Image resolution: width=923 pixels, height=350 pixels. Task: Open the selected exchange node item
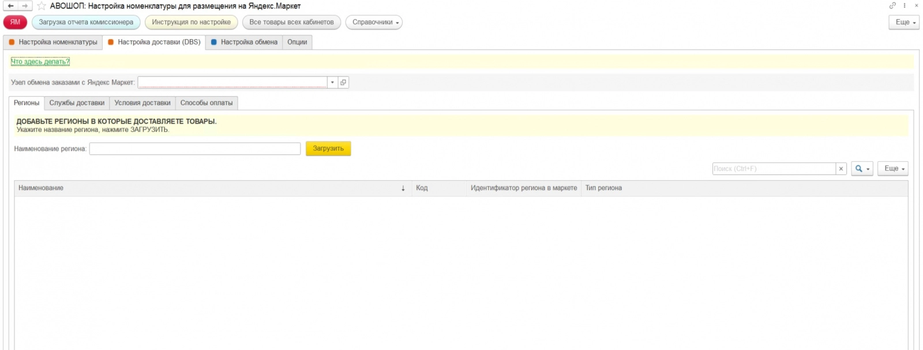pos(343,82)
